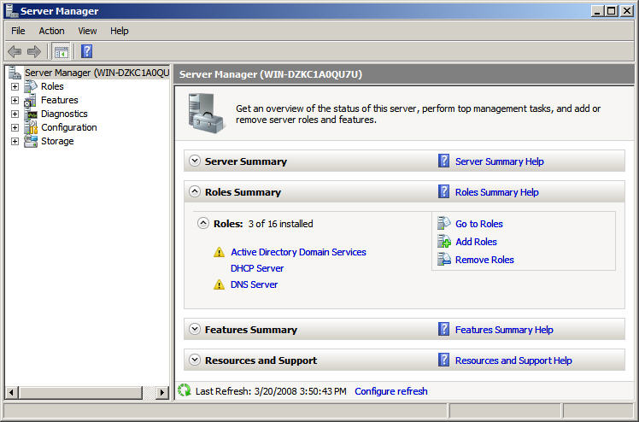Open the Action menu

click(x=52, y=31)
